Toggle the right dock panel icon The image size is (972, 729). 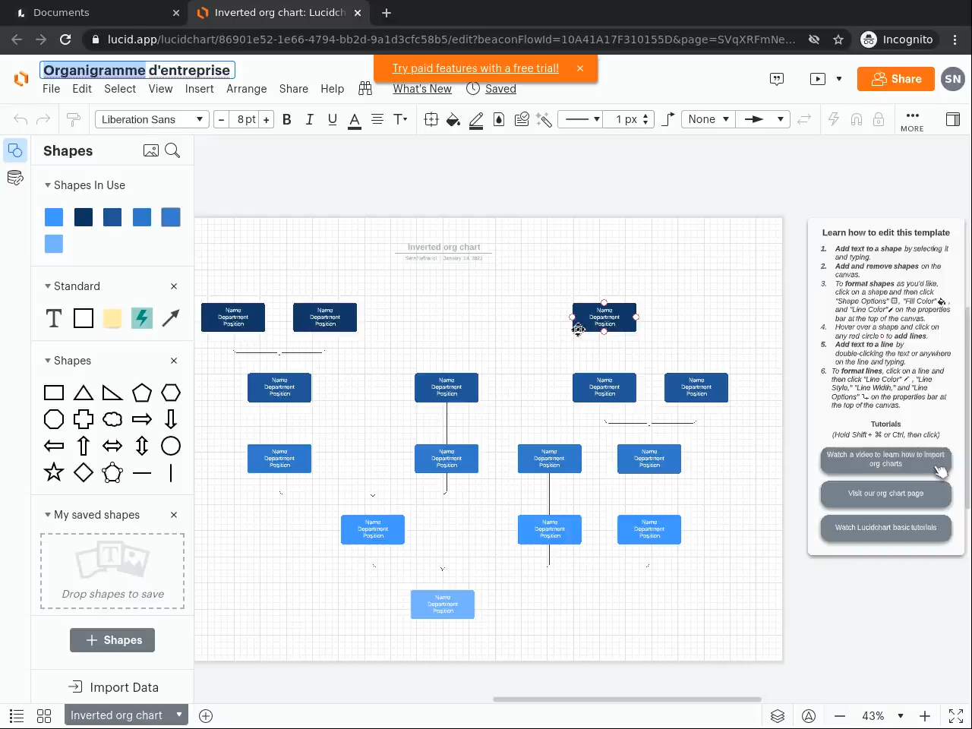[x=952, y=119]
